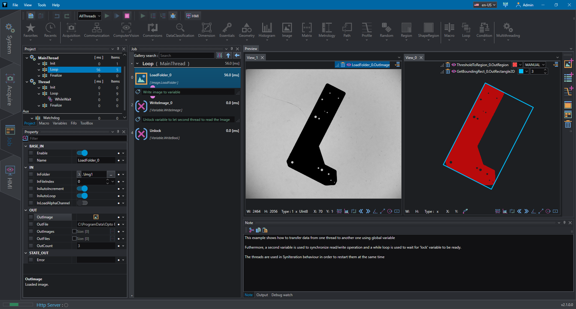Collapse the Loop (MainThread) job header

click(137, 64)
